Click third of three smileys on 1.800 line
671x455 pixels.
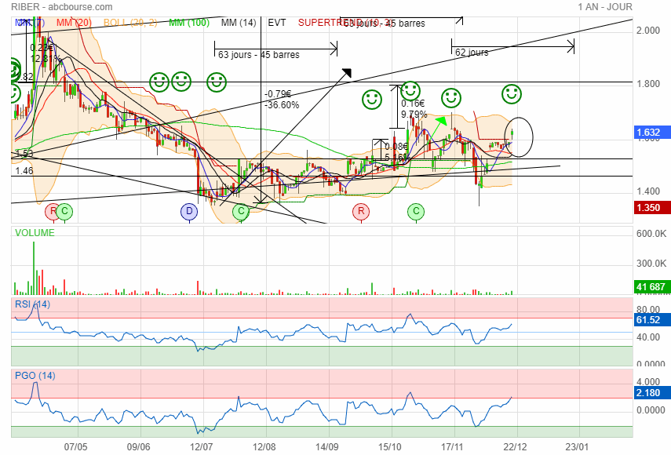pyautogui.click(x=217, y=82)
